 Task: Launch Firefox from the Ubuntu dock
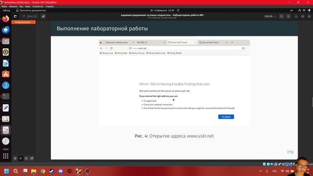(5, 19)
